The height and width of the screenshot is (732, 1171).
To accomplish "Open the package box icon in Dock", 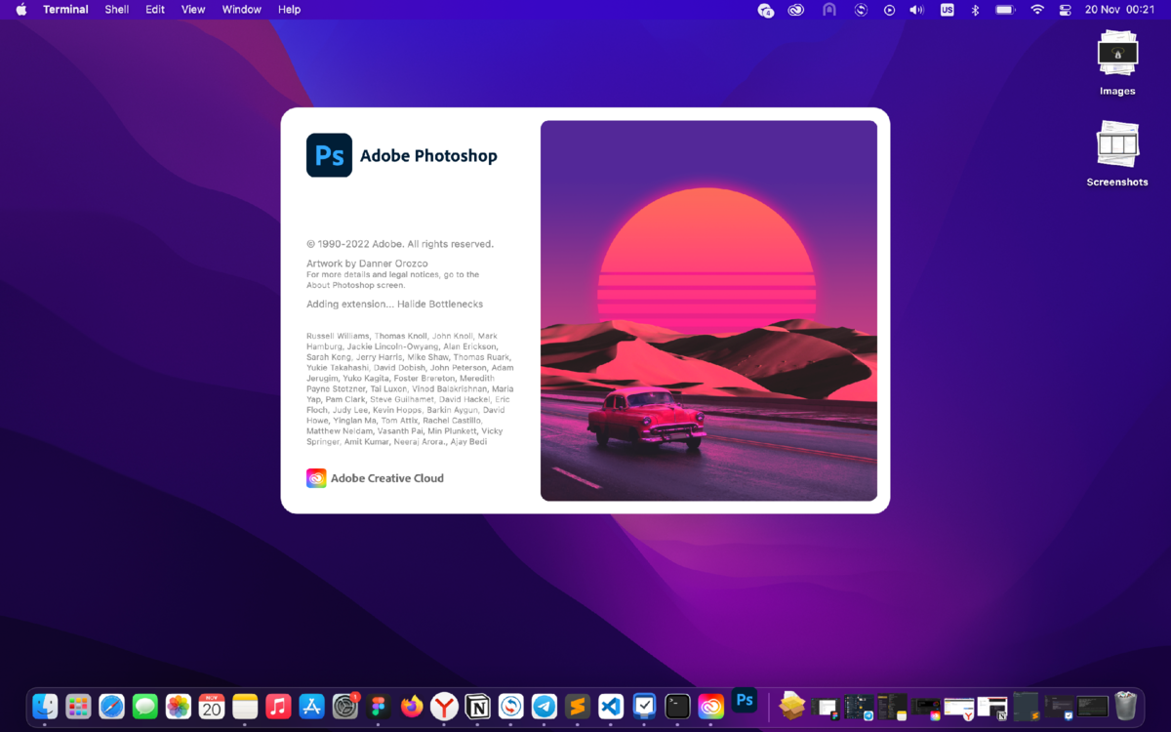I will click(x=792, y=706).
